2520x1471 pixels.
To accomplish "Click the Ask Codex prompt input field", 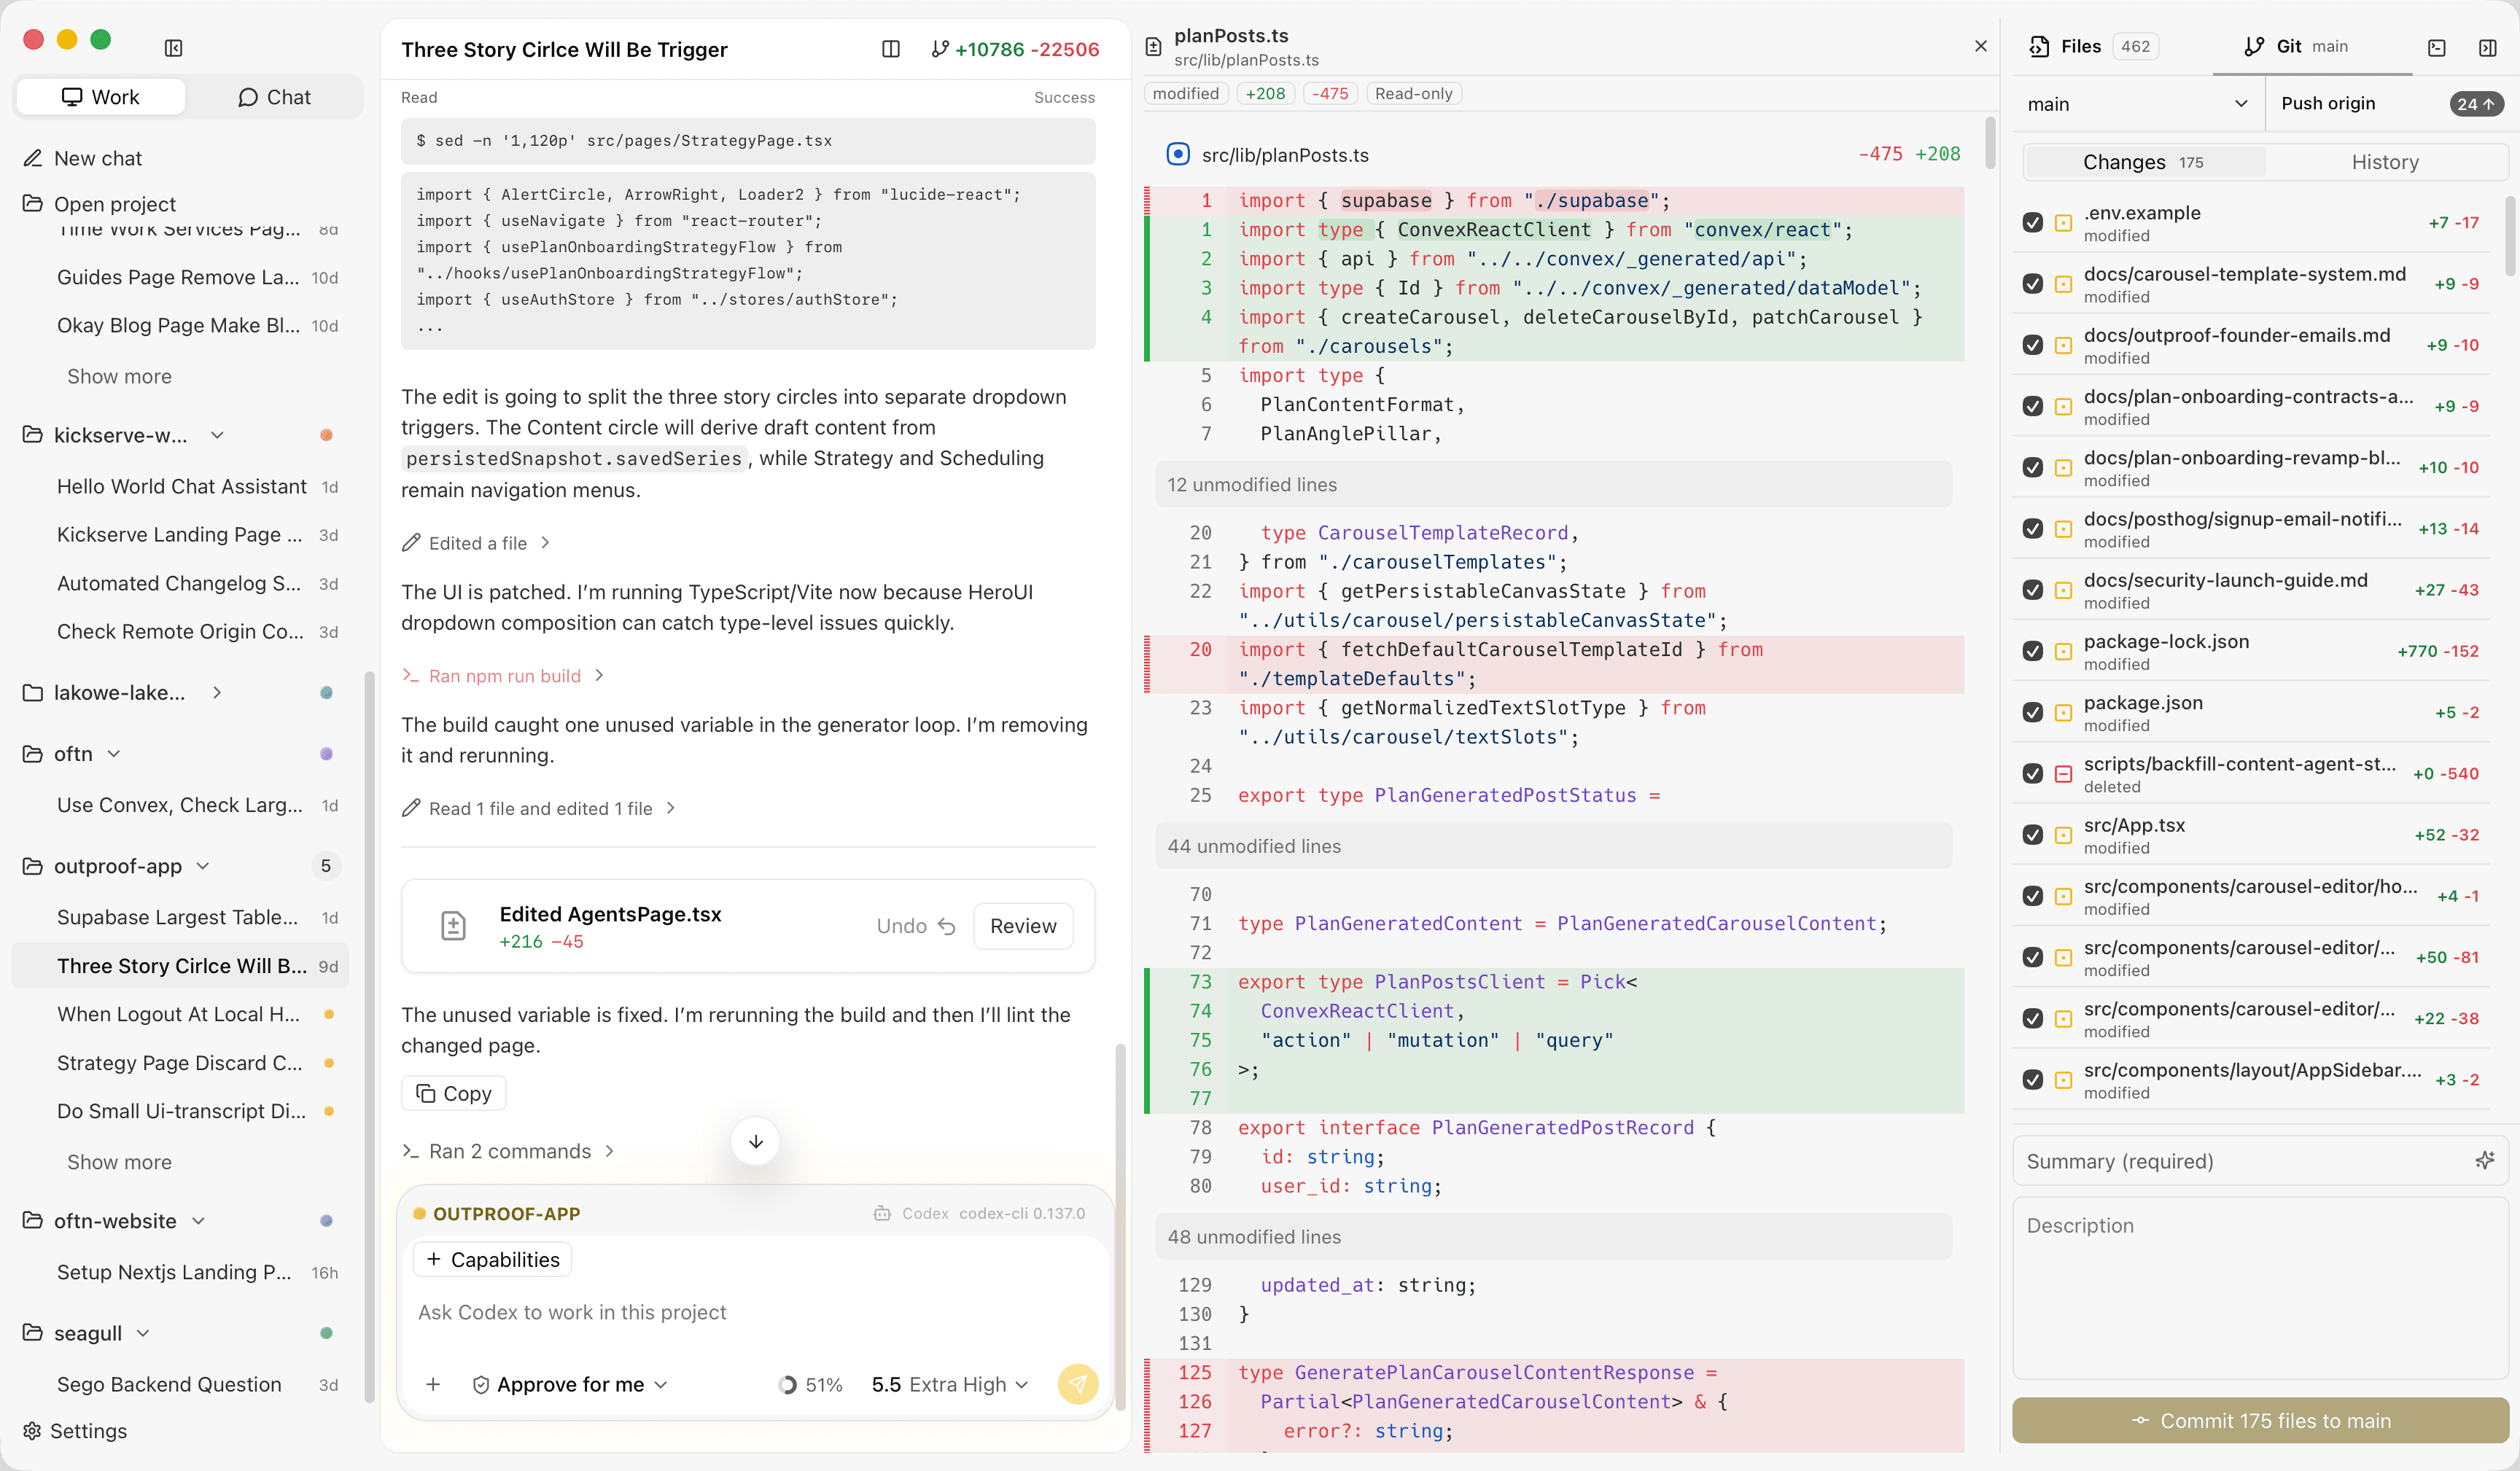I will point(755,1312).
